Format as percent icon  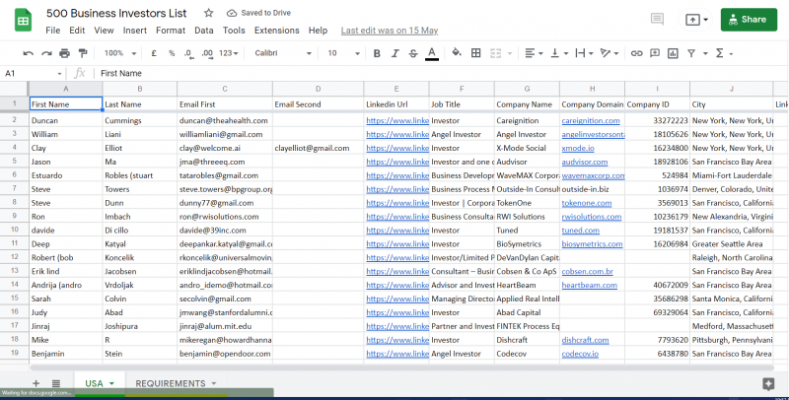pos(172,53)
